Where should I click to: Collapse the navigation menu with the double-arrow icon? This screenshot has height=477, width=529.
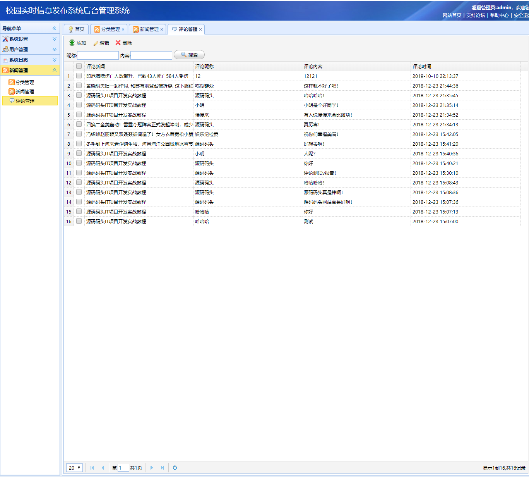pos(55,28)
